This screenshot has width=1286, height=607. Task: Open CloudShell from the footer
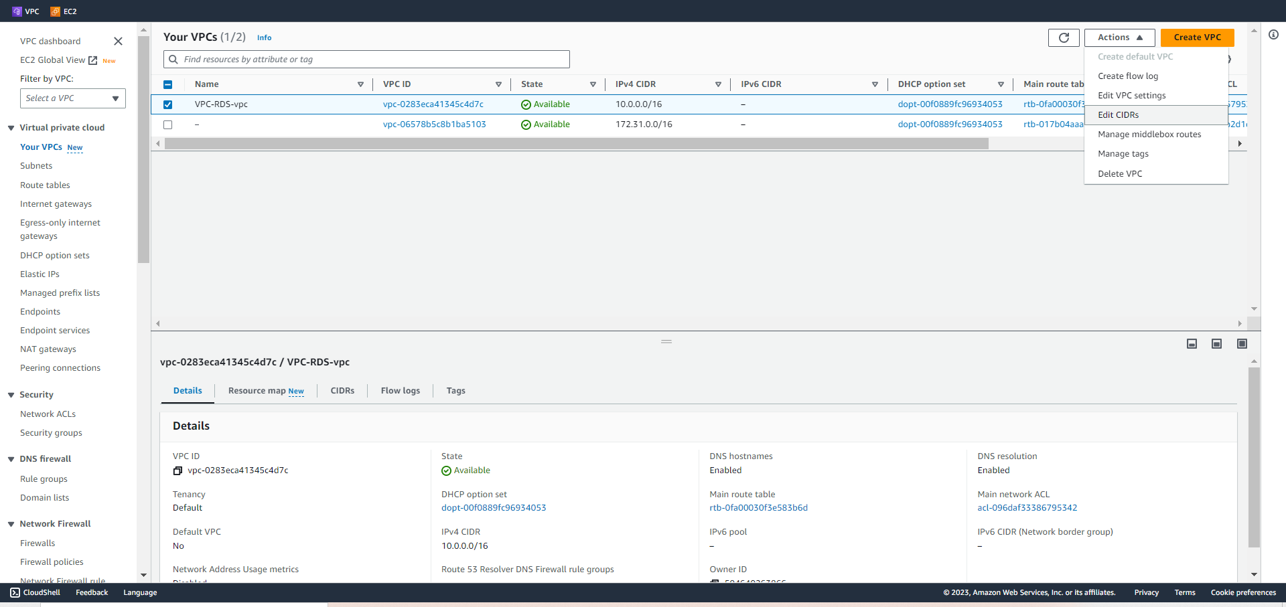pos(35,593)
